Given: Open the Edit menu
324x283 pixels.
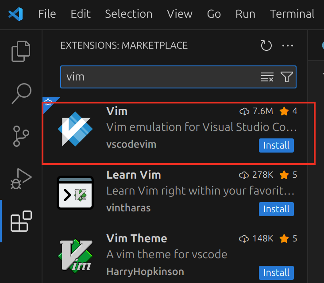Looking at the screenshot, I should (x=81, y=14).
